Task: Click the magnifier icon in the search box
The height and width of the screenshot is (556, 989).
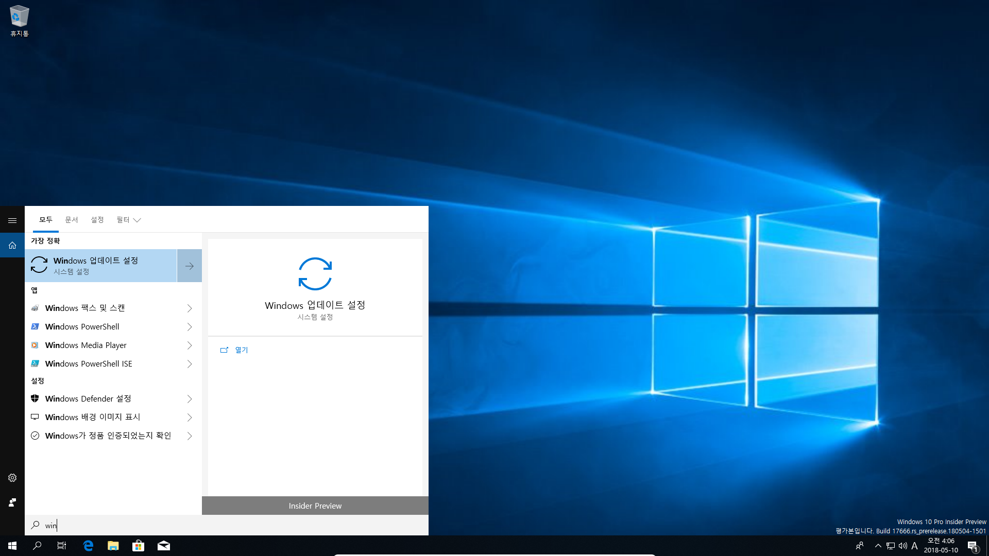Action: (x=35, y=525)
